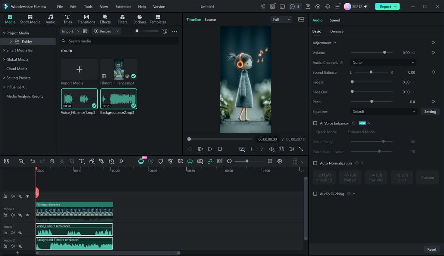The height and width of the screenshot is (256, 444).
Task: Save the project with floppy disk icon
Action: pos(308,6)
